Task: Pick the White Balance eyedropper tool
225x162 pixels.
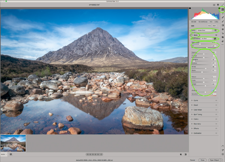Action: click(x=216, y=38)
